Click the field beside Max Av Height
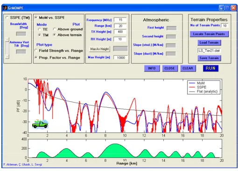 coord(120,49)
